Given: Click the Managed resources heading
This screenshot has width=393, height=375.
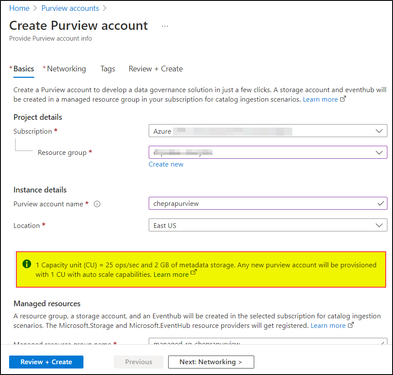Looking at the screenshot, I should tap(47, 304).
